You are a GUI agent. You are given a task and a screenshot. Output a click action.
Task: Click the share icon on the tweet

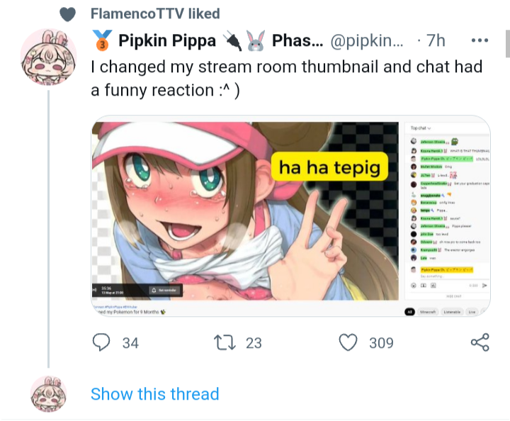(480, 342)
